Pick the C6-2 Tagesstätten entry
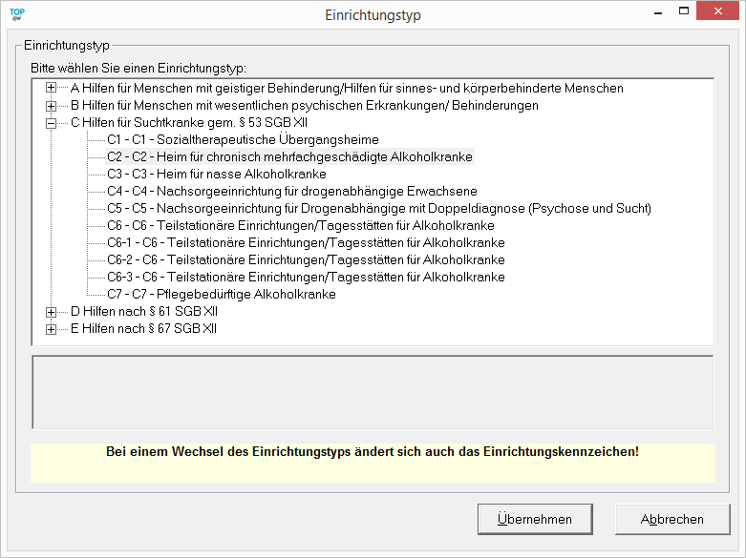 306,260
